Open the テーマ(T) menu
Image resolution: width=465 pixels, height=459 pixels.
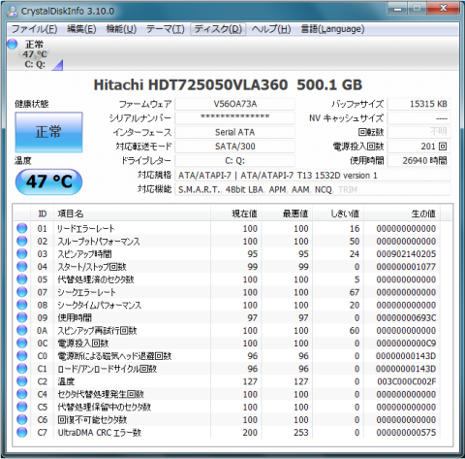[166, 29]
